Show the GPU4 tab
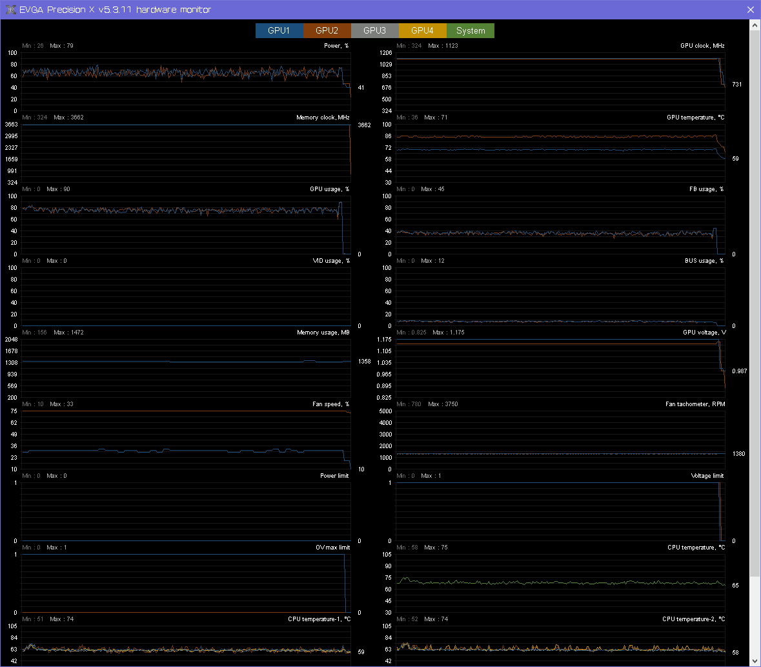This screenshot has width=761, height=667. [x=422, y=30]
